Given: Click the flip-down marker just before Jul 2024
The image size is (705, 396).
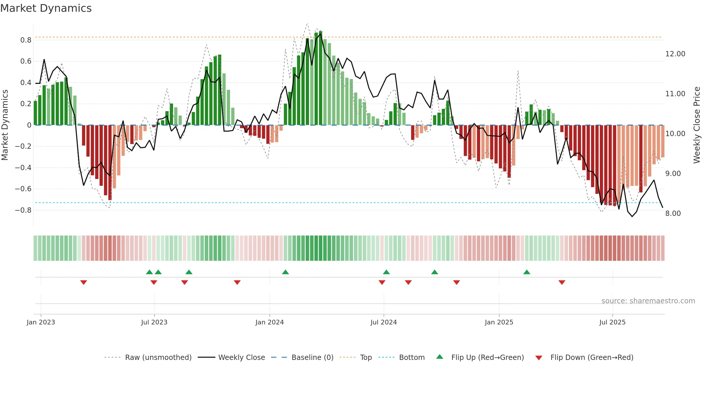Looking at the screenshot, I should tap(382, 282).
